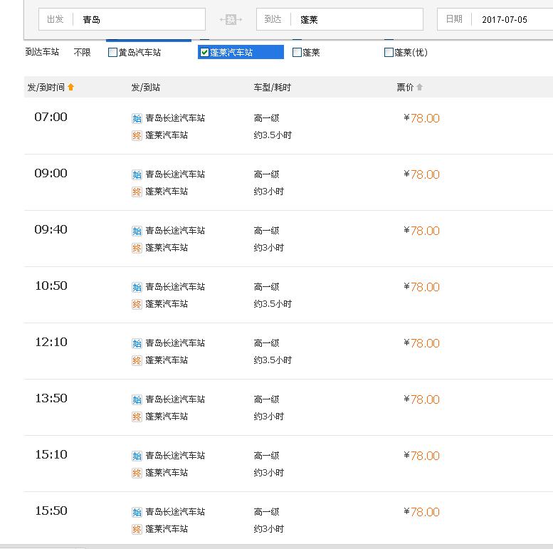The height and width of the screenshot is (549, 553).
Task: Sort by 票价 column header
Action: (x=404, y=87)
